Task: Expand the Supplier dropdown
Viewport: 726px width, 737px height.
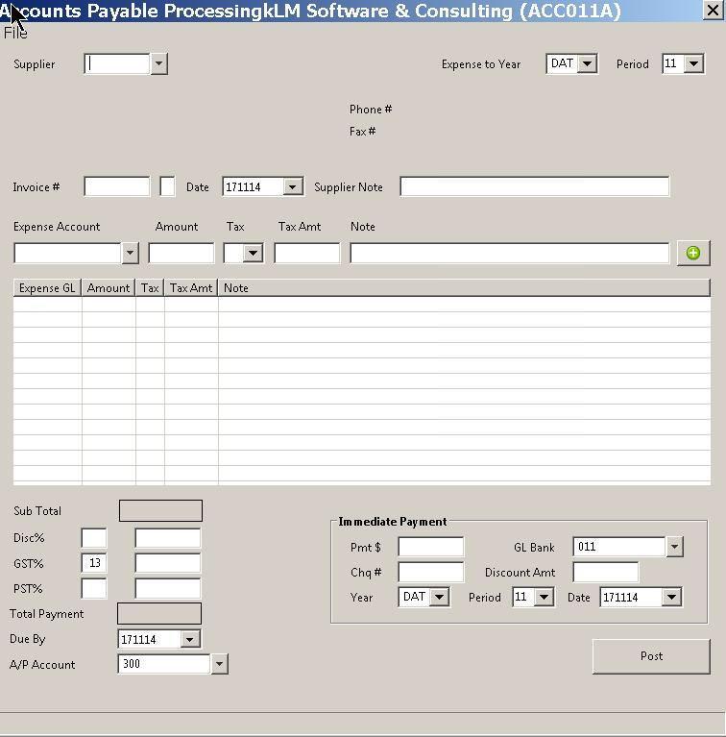Action: click(x=158, y=63)
